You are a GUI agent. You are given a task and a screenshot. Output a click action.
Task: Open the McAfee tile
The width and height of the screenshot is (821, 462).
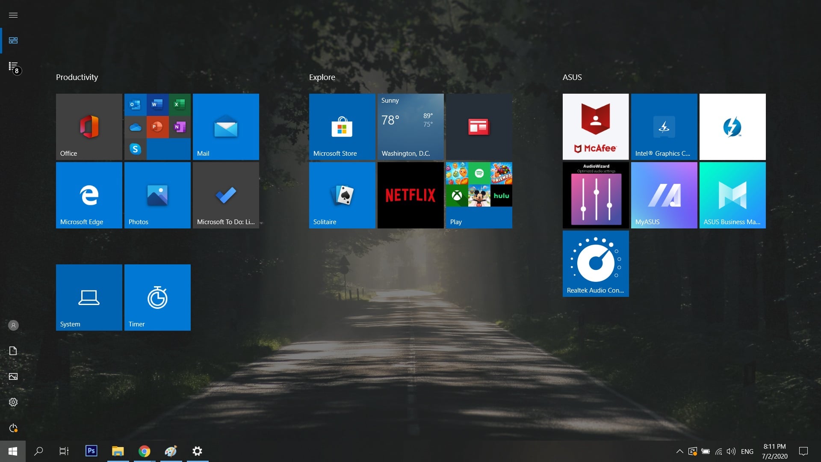coord(596,127)
